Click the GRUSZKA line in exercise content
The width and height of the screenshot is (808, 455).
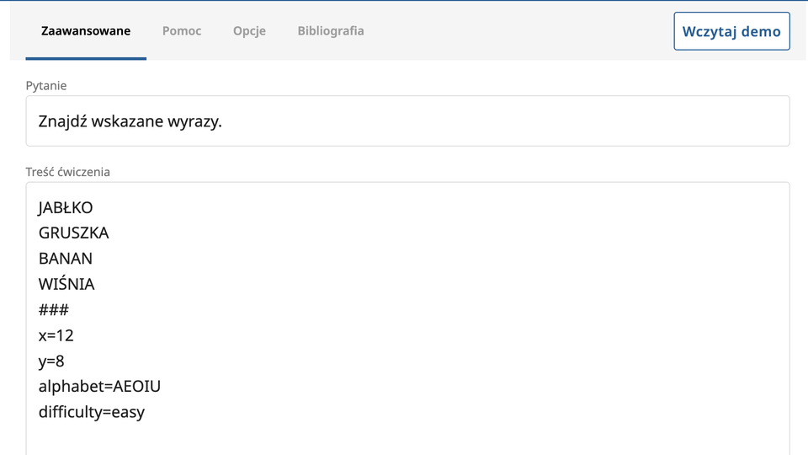tap(74, 233)
